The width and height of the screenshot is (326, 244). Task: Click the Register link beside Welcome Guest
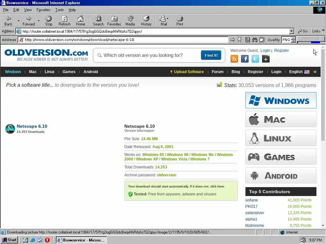(281, 51)
